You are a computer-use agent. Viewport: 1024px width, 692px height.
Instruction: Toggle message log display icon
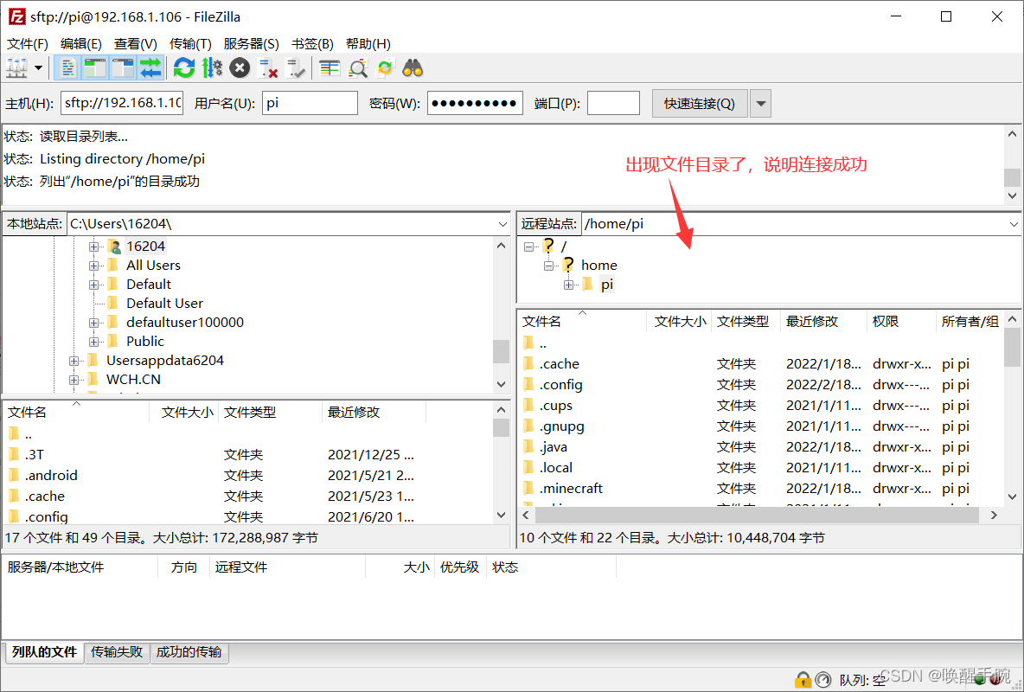pos(67,68)
